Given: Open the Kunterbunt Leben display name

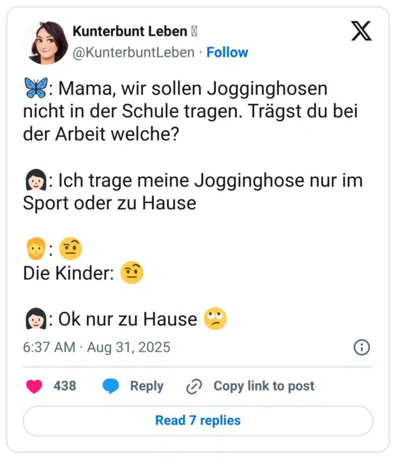Looking at the screenshot, I should [130, 31].
